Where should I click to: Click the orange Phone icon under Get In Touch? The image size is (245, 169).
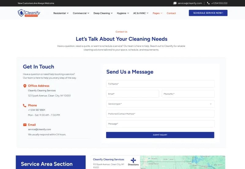tap(24, 106)
